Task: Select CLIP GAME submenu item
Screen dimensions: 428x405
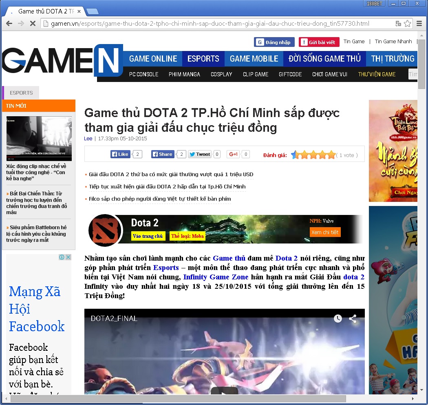Action: [x=256, y=74]
